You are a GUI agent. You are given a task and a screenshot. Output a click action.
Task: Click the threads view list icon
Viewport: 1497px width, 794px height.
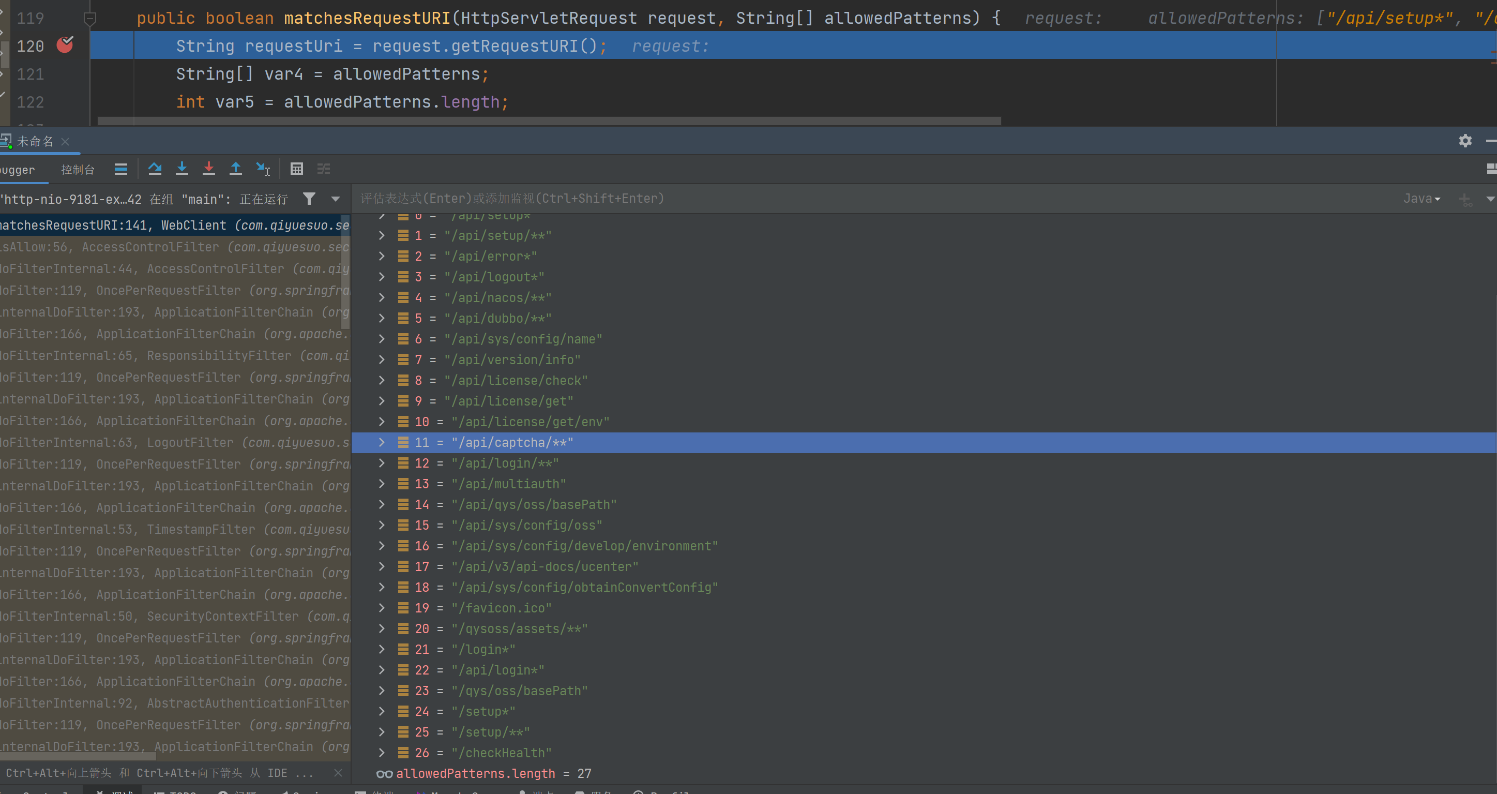click(x=121, y=169)
